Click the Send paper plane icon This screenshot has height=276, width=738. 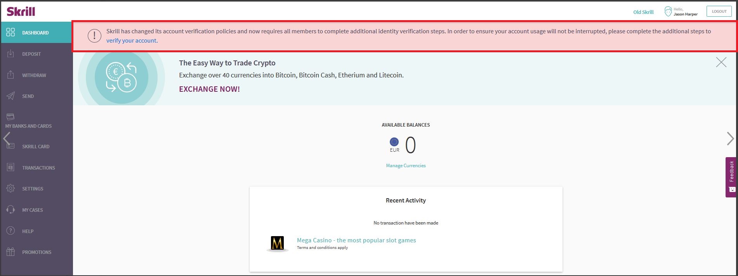point(10,96)
